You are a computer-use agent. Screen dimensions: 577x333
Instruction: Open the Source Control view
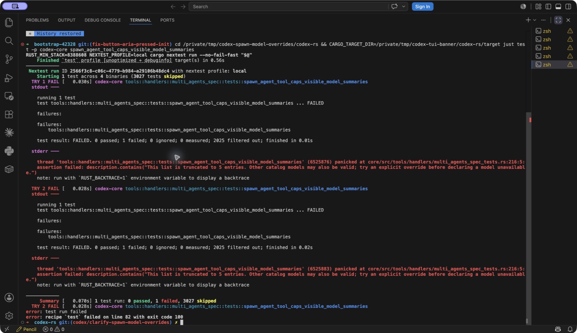(9, 59)
